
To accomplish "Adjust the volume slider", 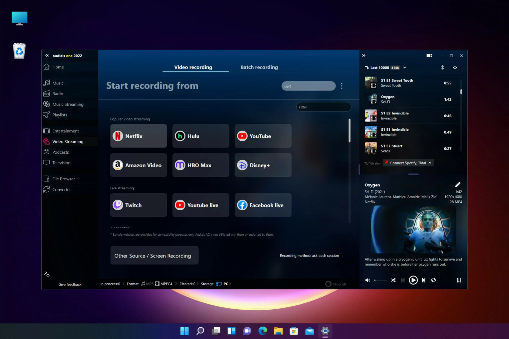I will (380, 280).
